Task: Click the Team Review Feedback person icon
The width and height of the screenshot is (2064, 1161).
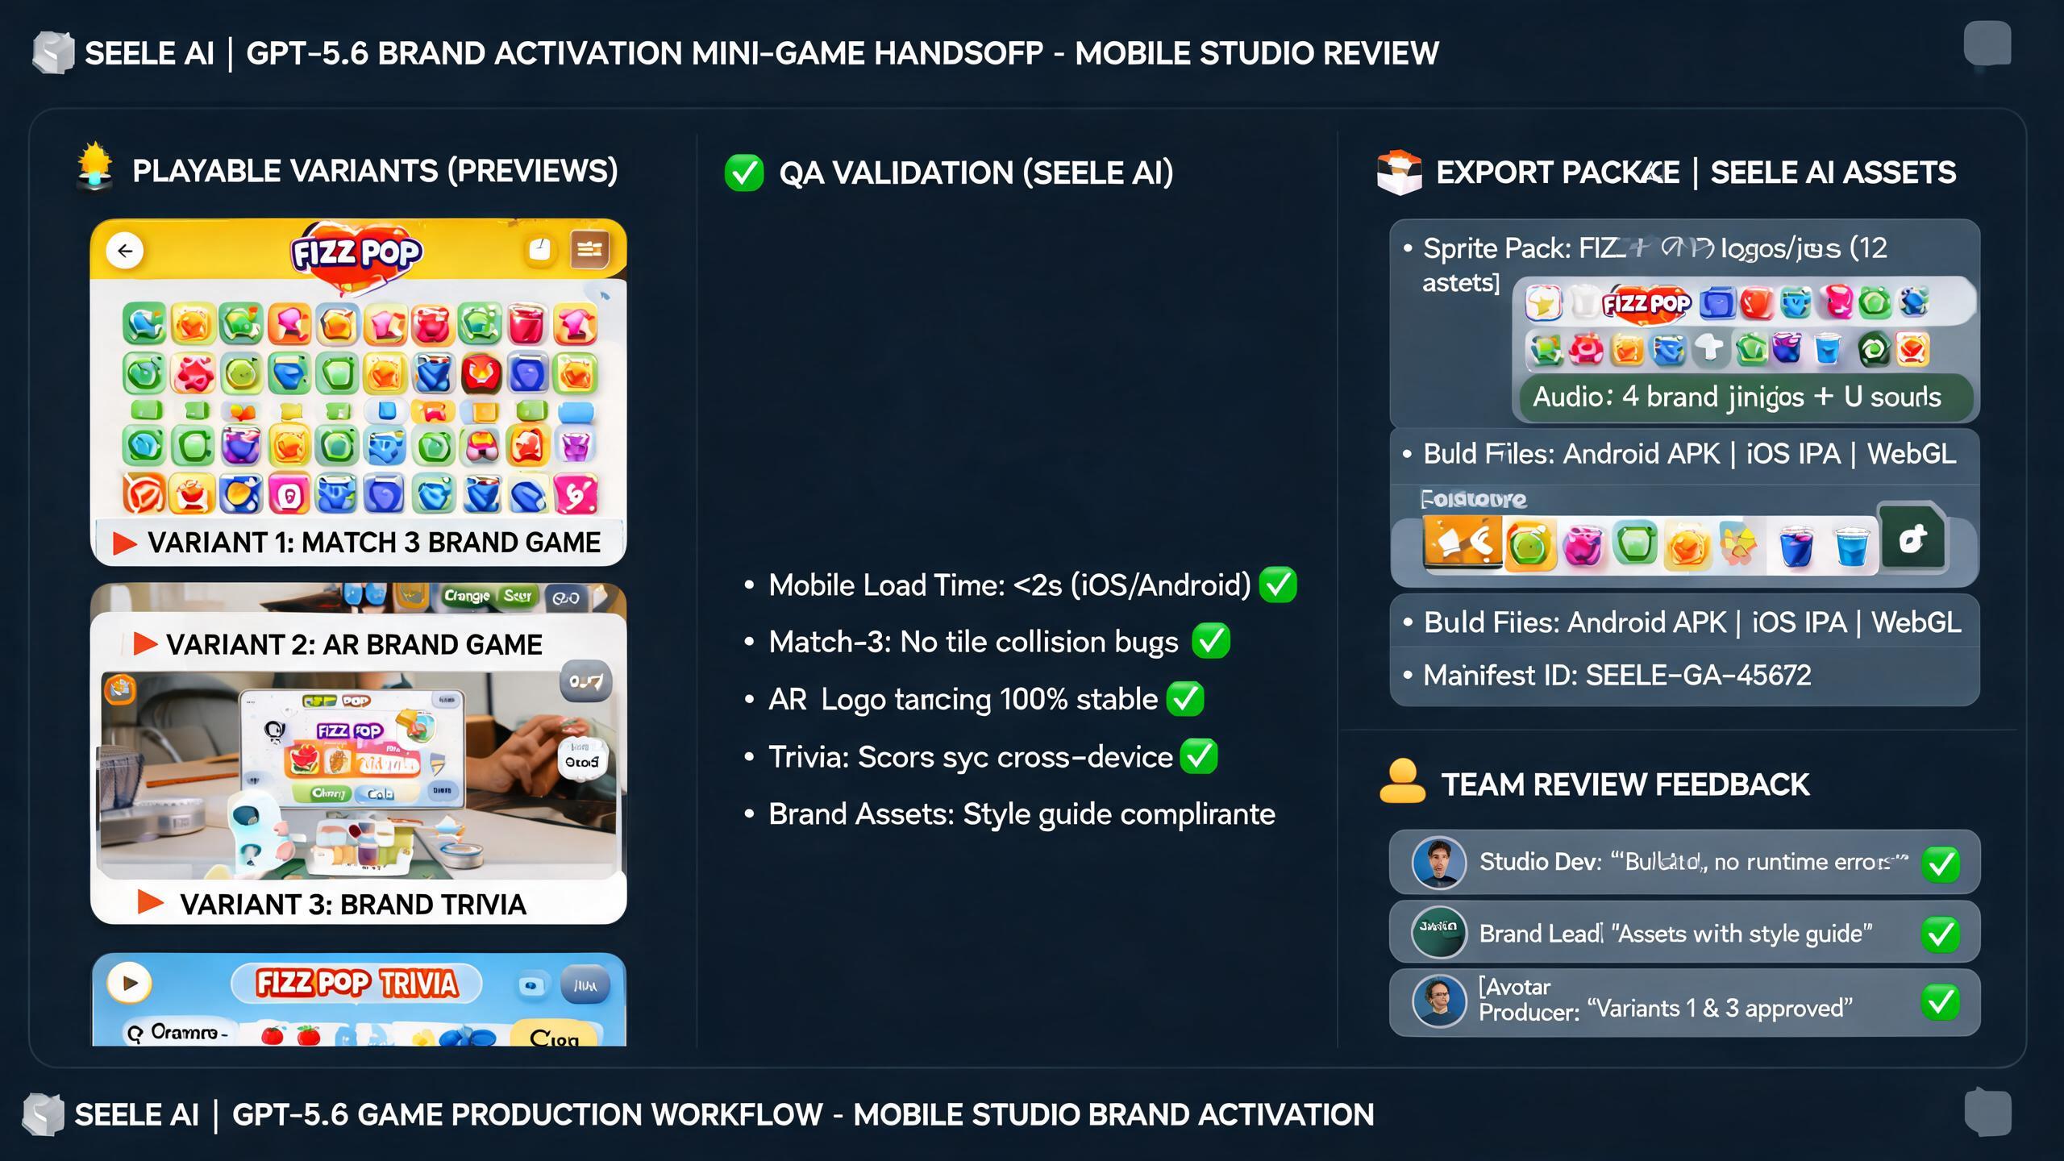Action: (x=1403, y=781)
